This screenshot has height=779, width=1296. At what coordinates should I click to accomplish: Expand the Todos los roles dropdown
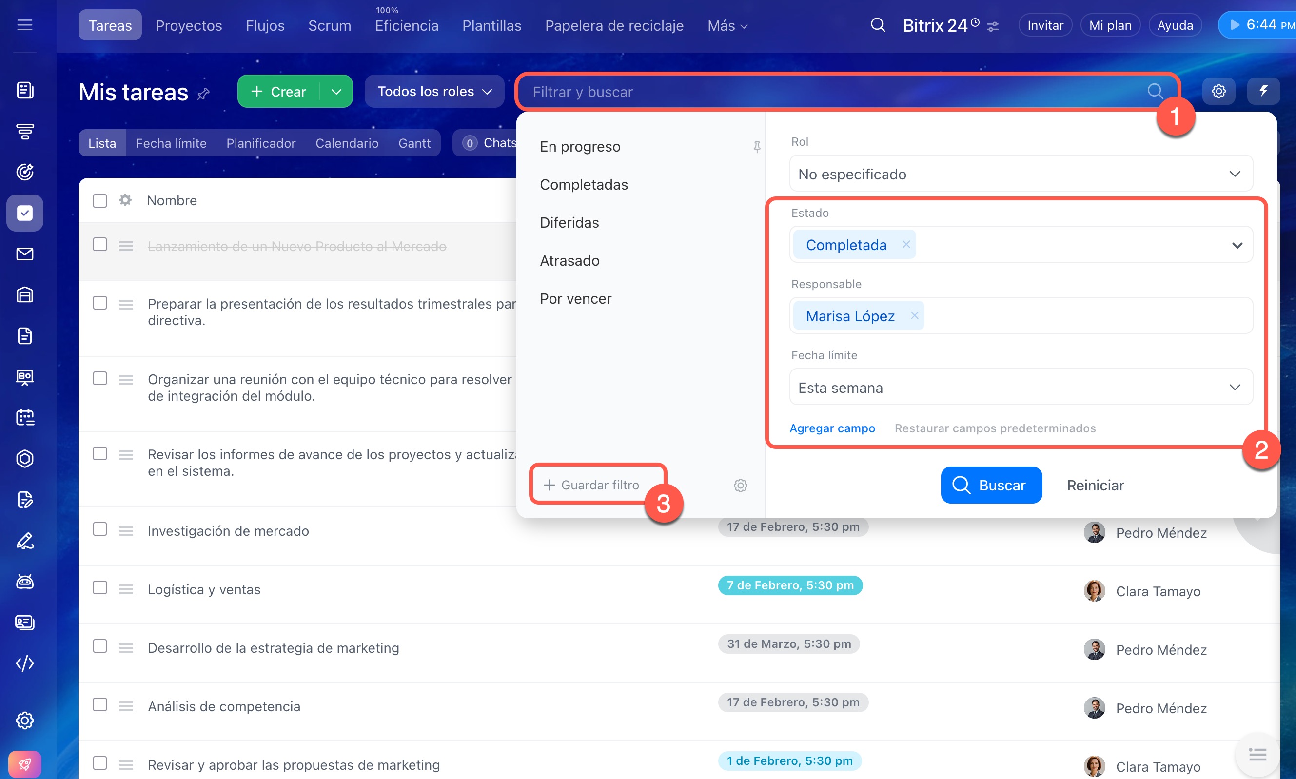[x=434, y=91]
